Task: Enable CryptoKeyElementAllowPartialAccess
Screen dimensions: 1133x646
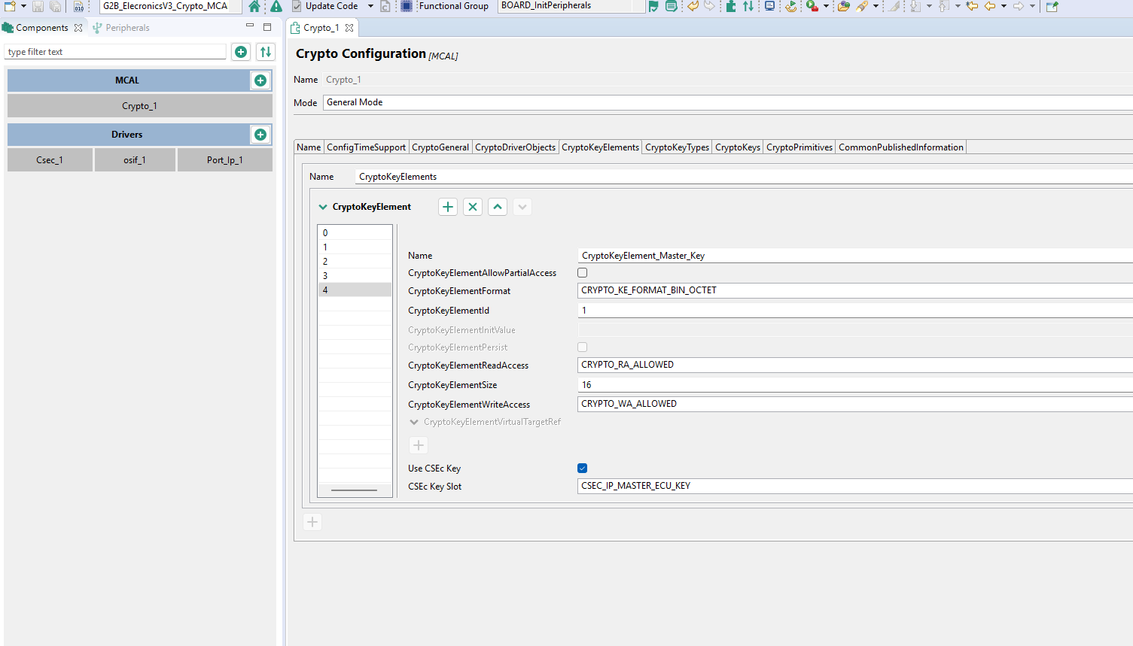Action: point(582,272)
